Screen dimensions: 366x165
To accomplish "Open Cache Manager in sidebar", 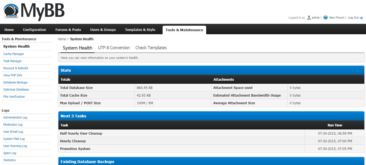I will click(x=13, y=54).
